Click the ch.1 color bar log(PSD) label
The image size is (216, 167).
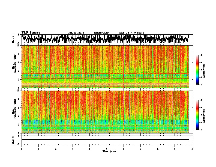[x=204, y=71]
